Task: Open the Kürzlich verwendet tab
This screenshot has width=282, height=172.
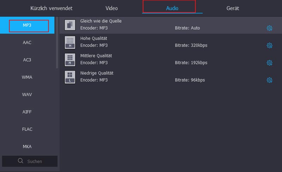Action: [51, 8]
